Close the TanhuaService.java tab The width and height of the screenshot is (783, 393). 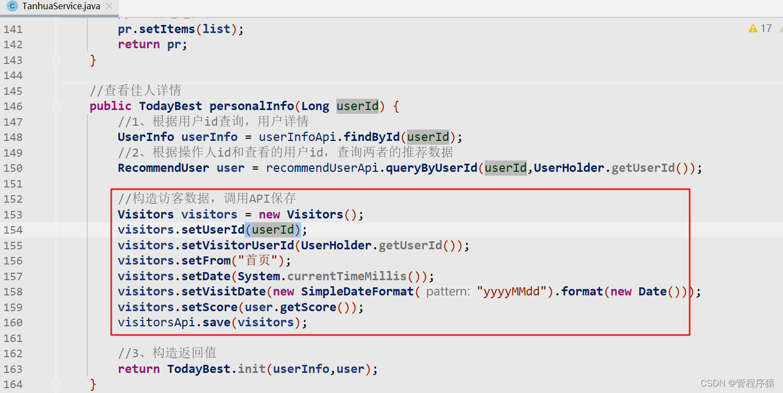(x=109, y=7)
